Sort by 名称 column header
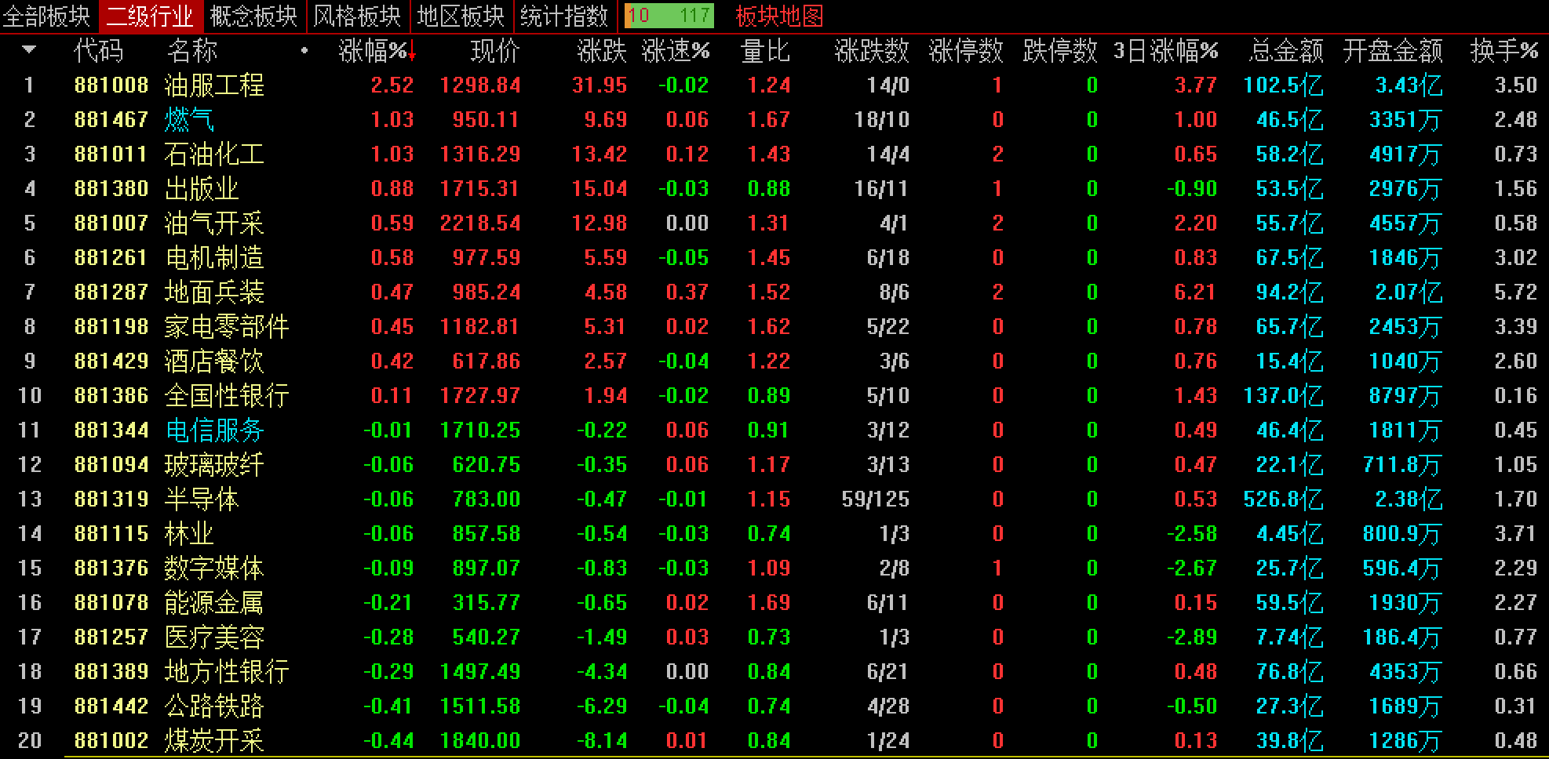The image size is (1549, 759). [x=192, y=51]
